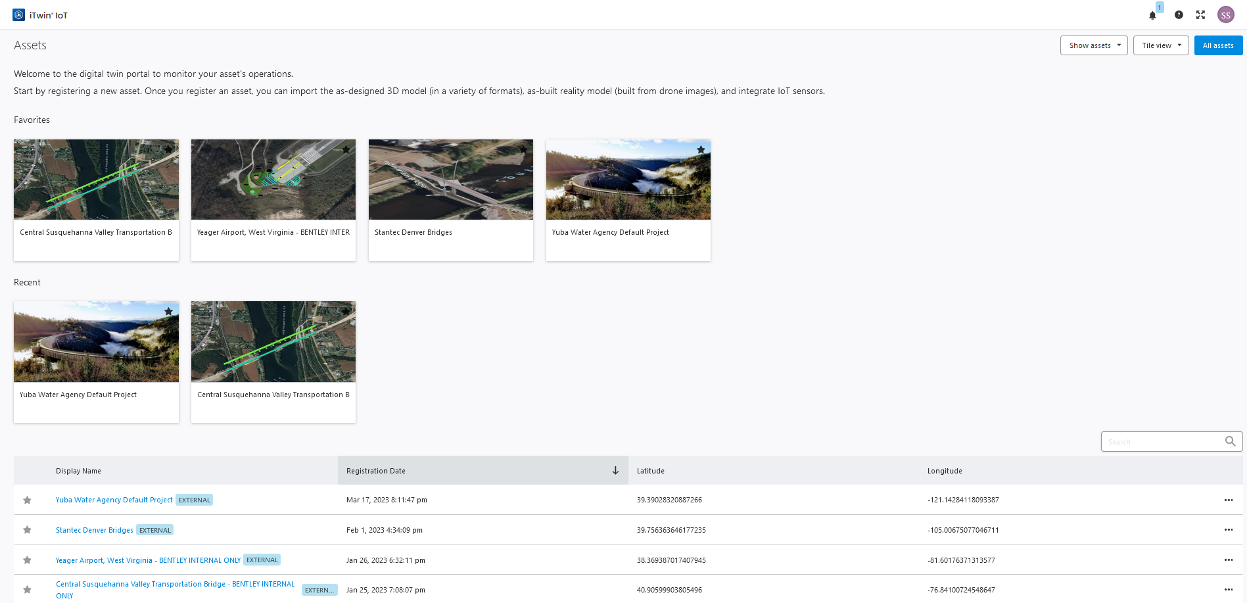Click the iTwin IoT logo

[18, 14]
